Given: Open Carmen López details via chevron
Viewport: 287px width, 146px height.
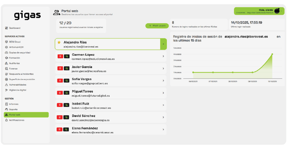Looking at the screenshot, I should click(x=163, y=57).
